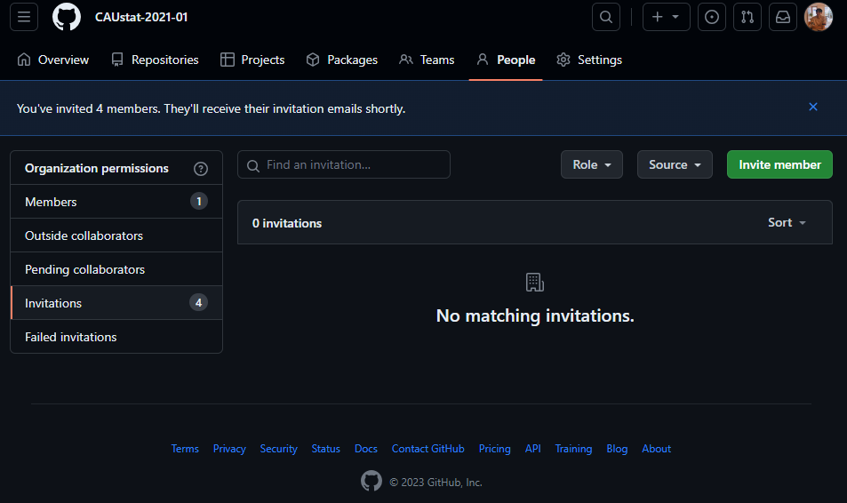847x503 pixels.
Task: Select Members in the sidebar
Action: tap(116, 202)
